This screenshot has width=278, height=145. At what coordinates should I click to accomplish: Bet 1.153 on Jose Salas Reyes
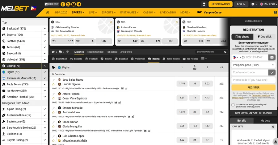click(182, 83)
